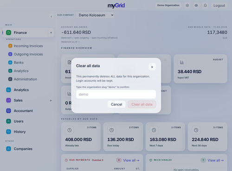Click clock icon on Due today card
Screen dimensions: 232x171
click(111, 130)
